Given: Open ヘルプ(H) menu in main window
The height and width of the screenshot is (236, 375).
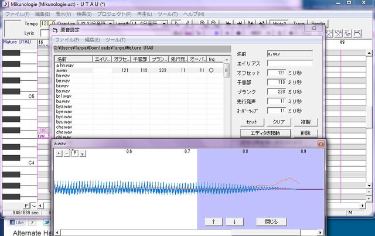Looking at the screenshot, I should (194, 14).
